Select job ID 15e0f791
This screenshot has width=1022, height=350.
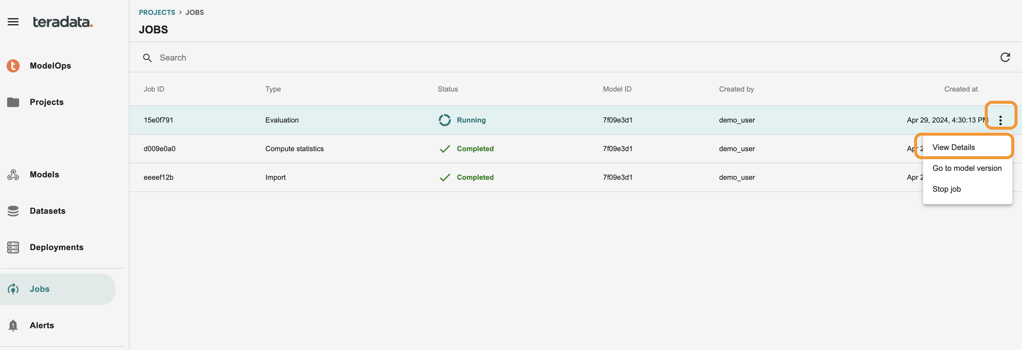158,120
